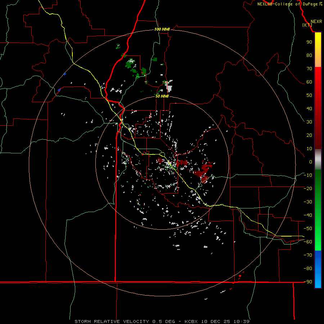
Task: Click the 70 value on the velocity scale
Action: pos(309,69)
